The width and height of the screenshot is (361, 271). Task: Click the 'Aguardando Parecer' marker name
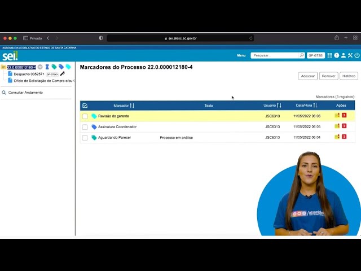(x=115, y=137)
